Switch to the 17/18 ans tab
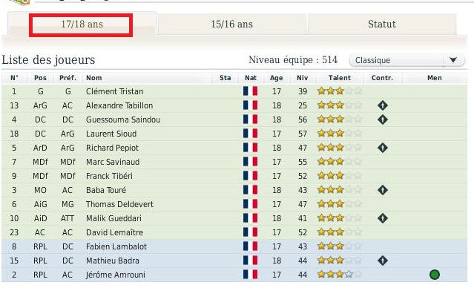This screenshot has width=474, height=288. coord(82,24)
